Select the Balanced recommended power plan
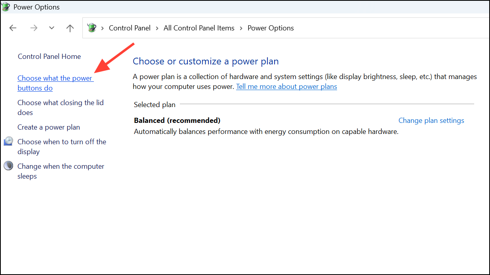 177,120
